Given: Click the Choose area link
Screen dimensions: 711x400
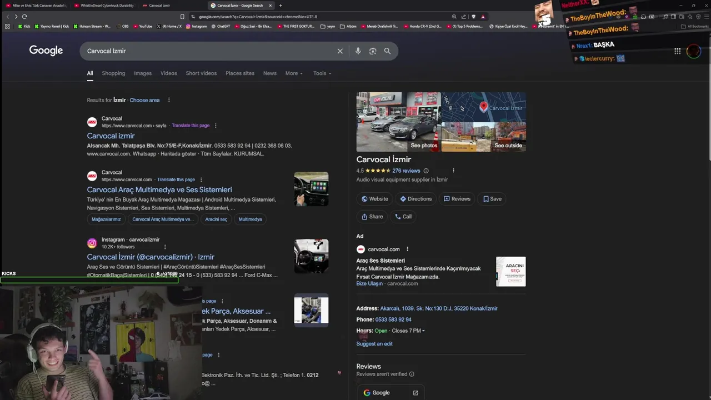Looking at the screenshot, I should pyautogui.click(x=144, y=100).
